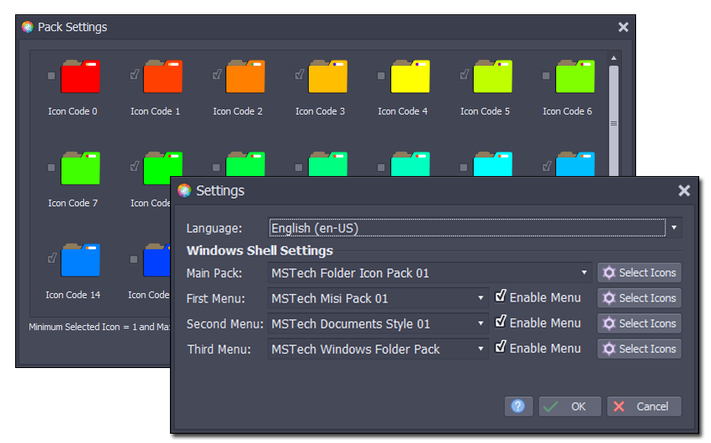This screenshot has width=711, height=443.
Task: Click the Cancel button
Action: click(x=644, y=406)
